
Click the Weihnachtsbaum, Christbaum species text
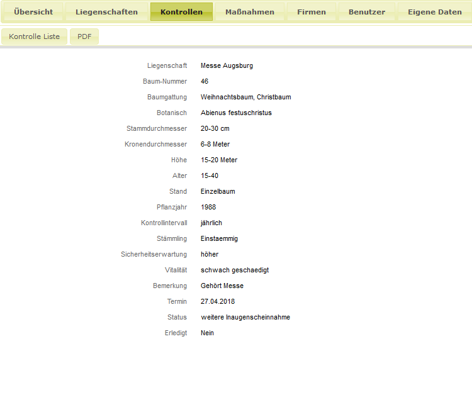click(245, 97)
